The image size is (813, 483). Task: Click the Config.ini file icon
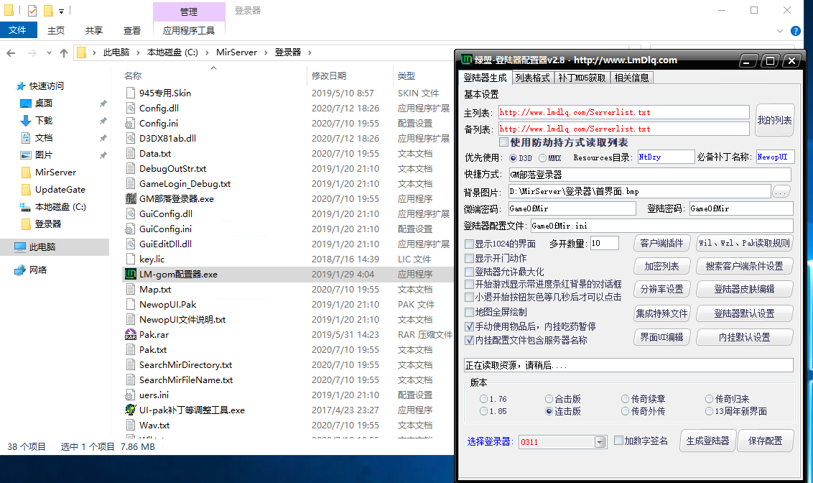(x=131, y=123)
